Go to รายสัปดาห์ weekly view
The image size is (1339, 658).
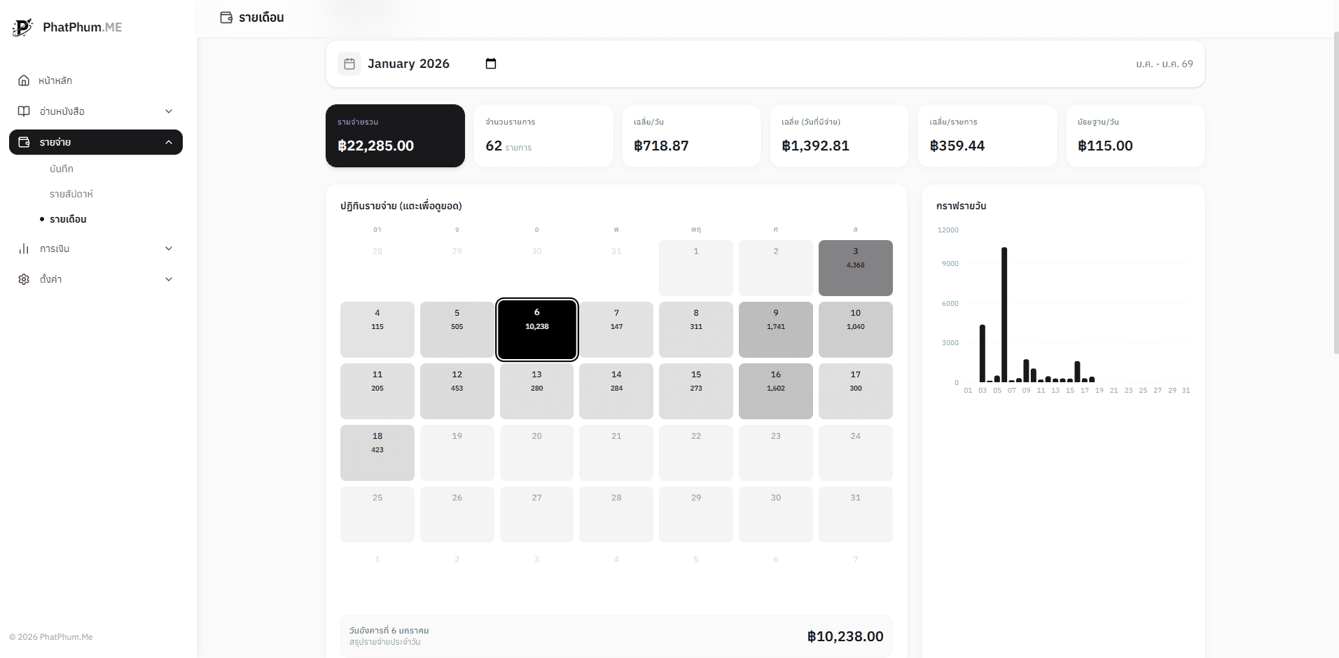[x=71, y=194]
